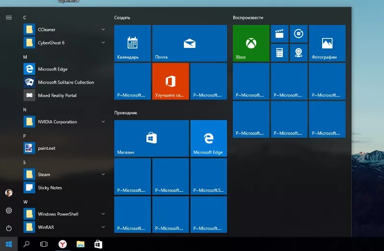Expand the Windows PowerShell chevron
384x251 pixels.
click(103, 214)
